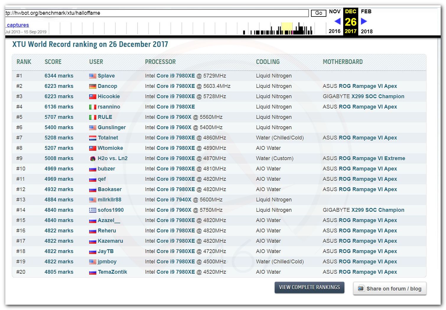Click the Italian flag next to rsannino
Viewport: 446px width, 310px height.
[x=93, y=107]
